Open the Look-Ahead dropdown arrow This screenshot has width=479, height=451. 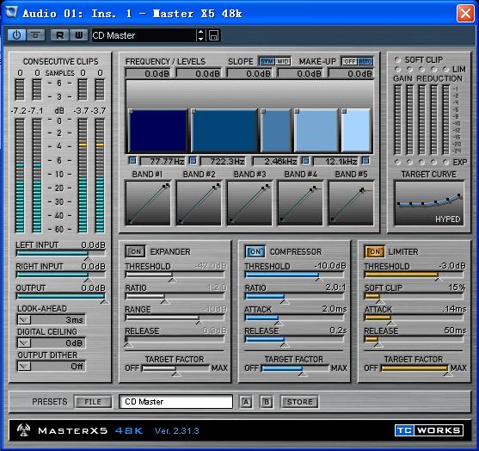(x=24, y=320)
